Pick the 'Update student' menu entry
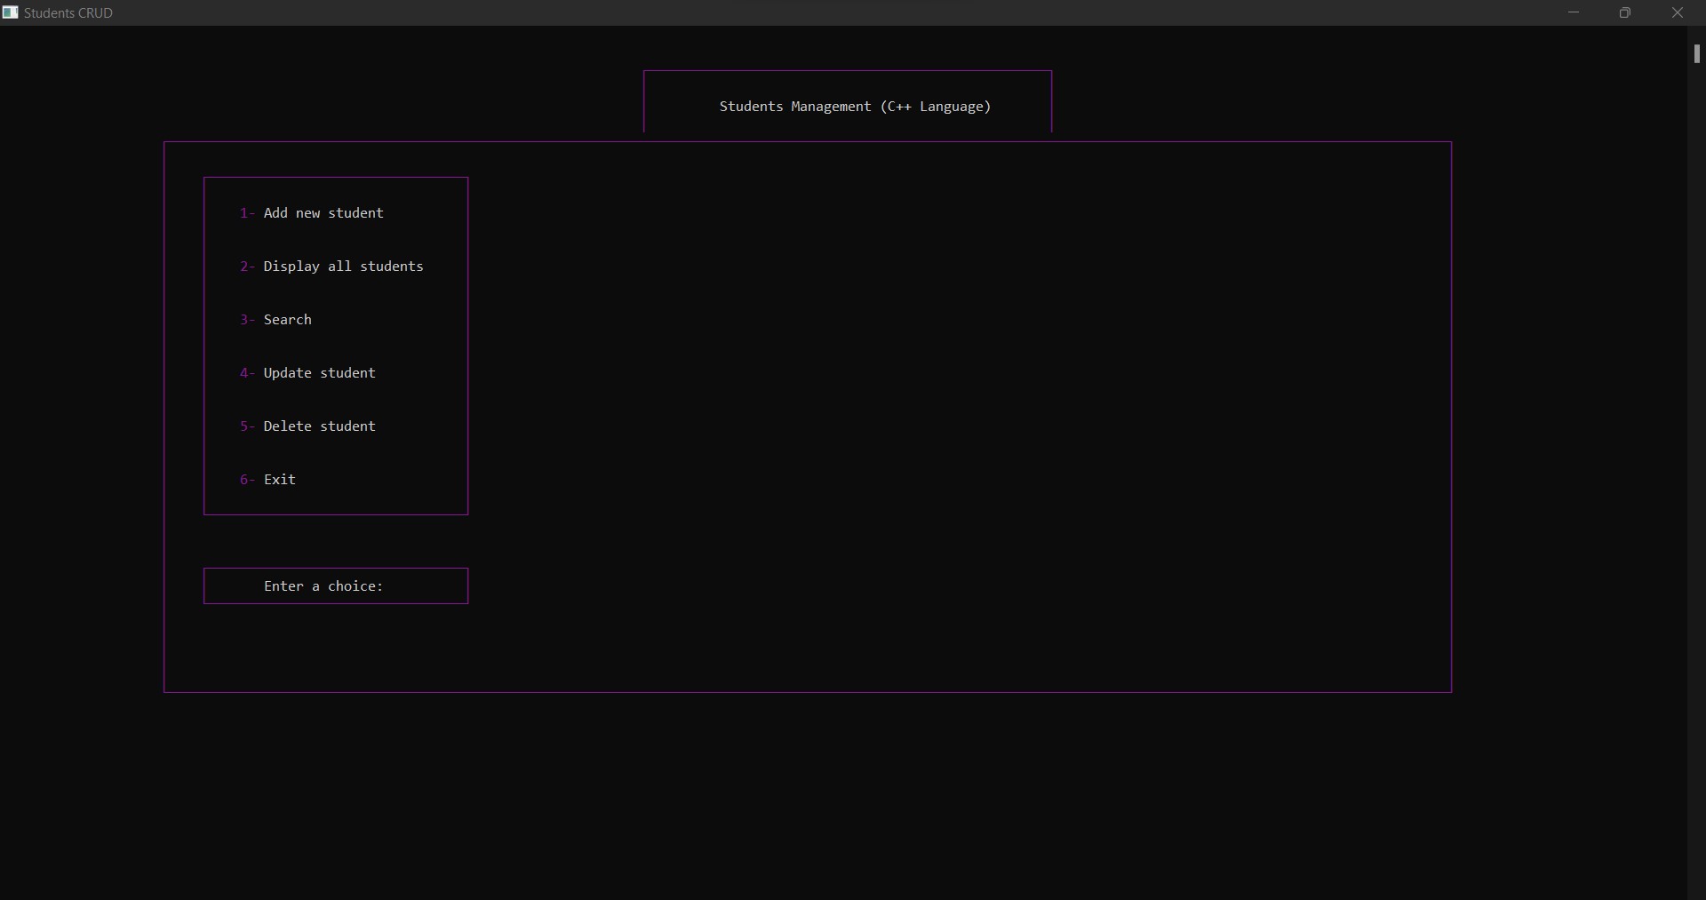Screen dimensions: 1706x900 pyautogui.click(x=307, y=373)
